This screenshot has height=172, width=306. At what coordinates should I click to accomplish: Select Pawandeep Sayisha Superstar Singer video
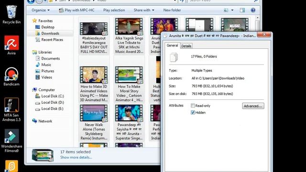coord(129,122)
